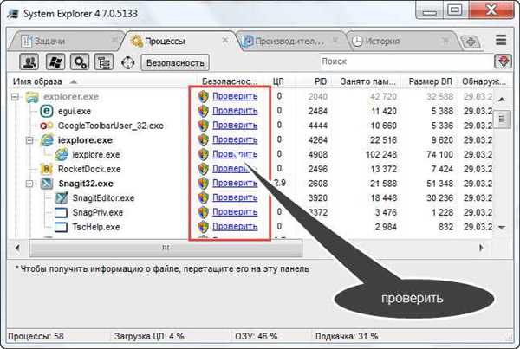Click vertical scrollbar up arrow
Viewport: 520px width, 349px height.
(502, 100)
